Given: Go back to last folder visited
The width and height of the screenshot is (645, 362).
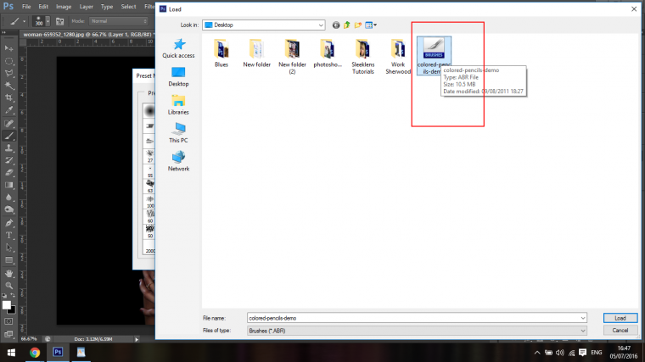Looking at the screenshot, I should [x=336, y=25].
